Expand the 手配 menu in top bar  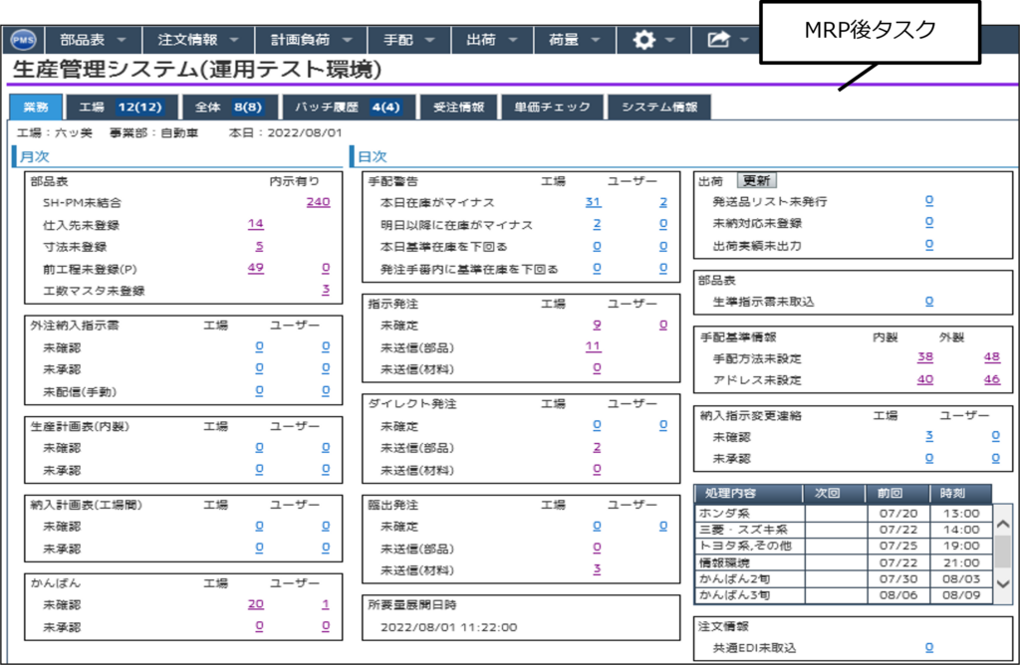(408, 40)
